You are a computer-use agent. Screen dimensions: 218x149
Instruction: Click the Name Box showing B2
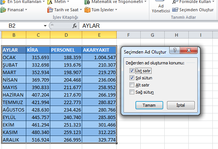(x=21, y=26)
